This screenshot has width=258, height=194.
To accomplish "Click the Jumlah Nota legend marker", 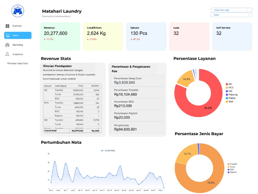I will coord(102,151).
